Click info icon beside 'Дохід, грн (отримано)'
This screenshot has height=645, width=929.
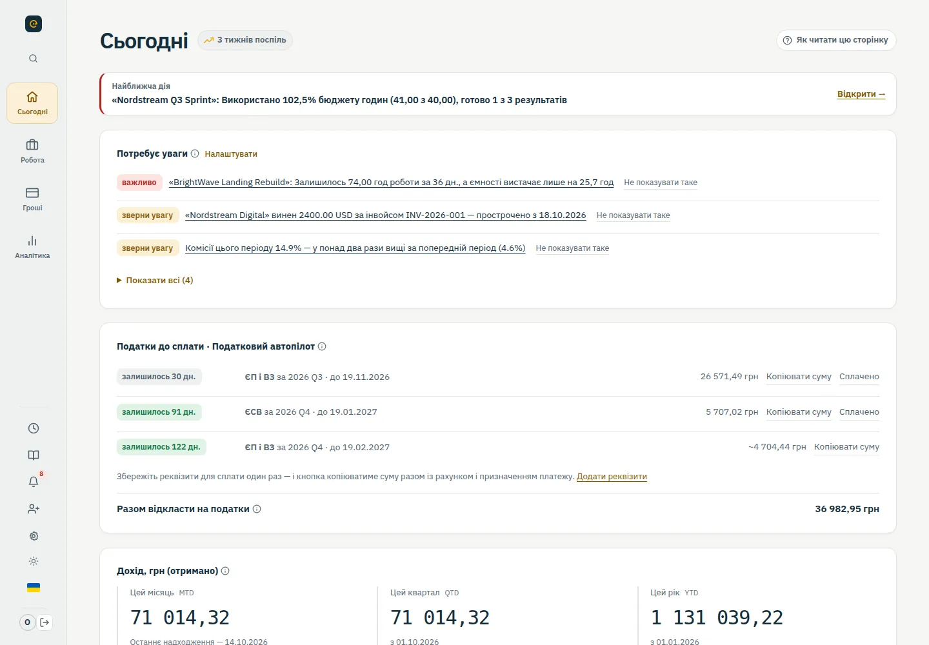(225, 571)
